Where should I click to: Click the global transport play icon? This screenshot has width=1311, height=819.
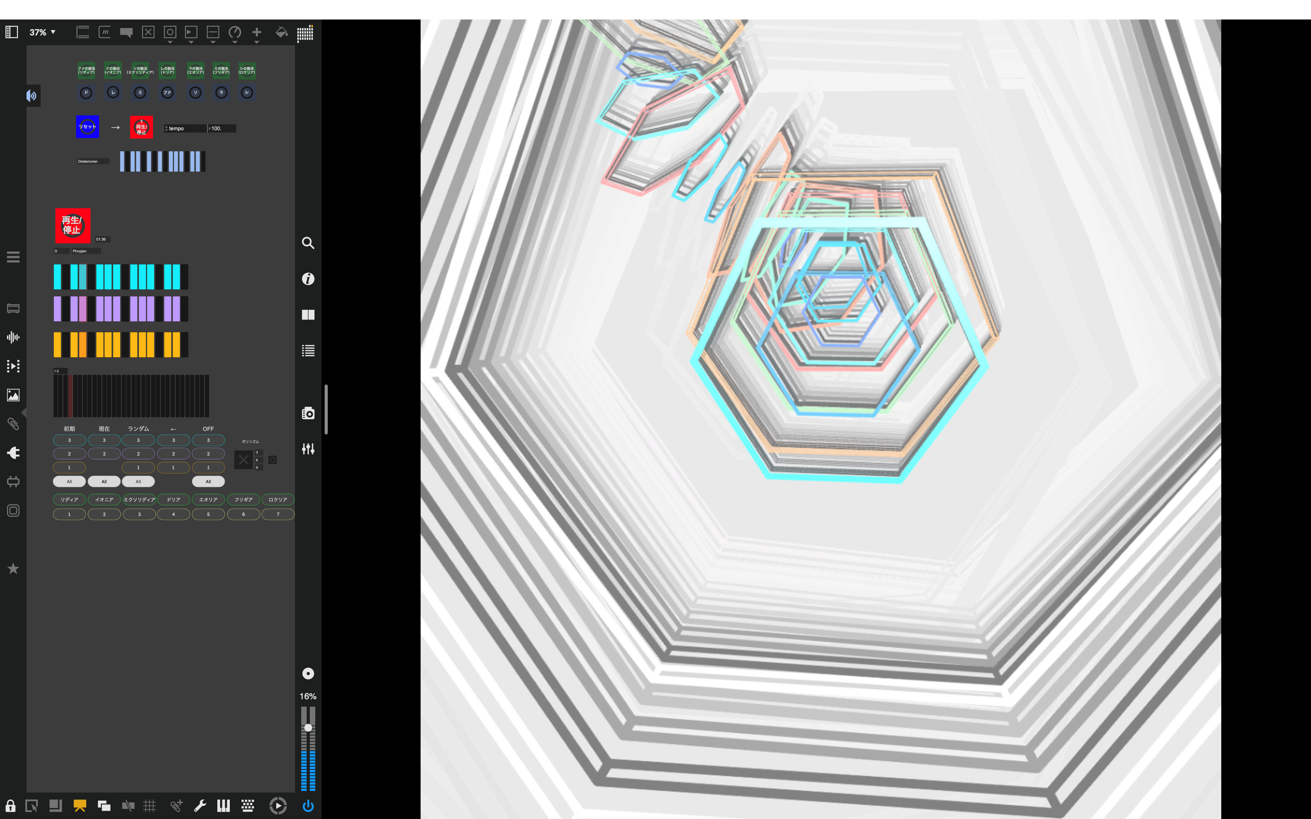coord(278,805)
